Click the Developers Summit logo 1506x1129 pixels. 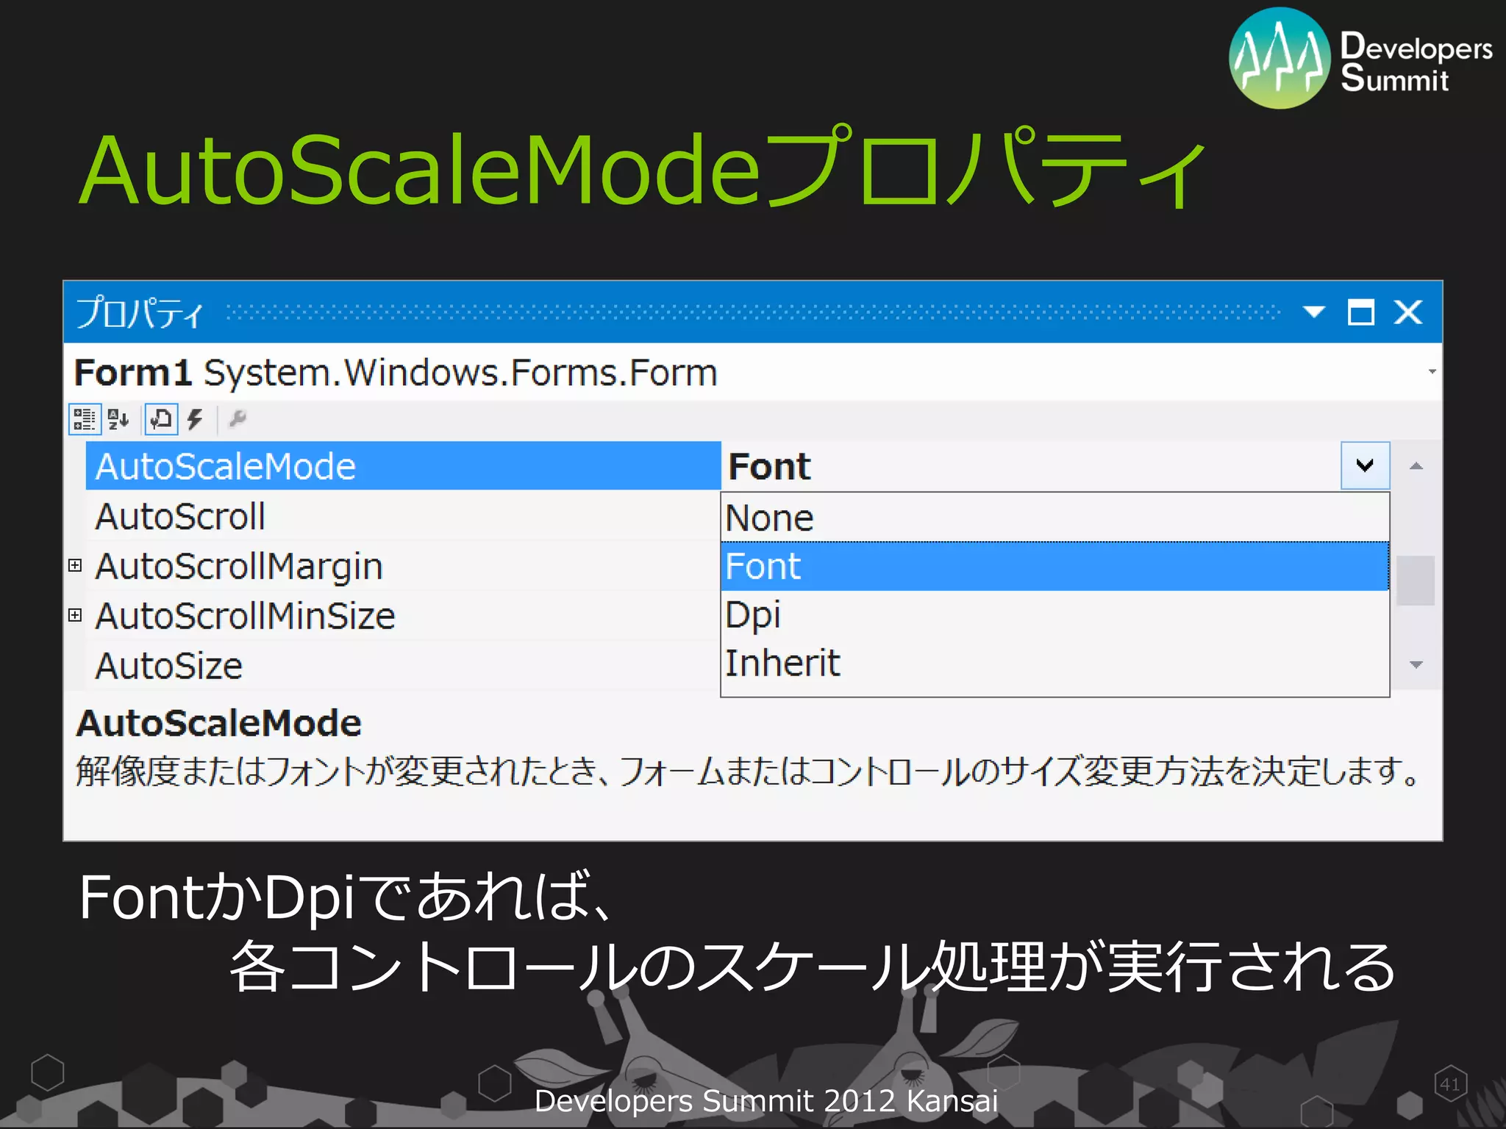click(x=1360, y=59)
